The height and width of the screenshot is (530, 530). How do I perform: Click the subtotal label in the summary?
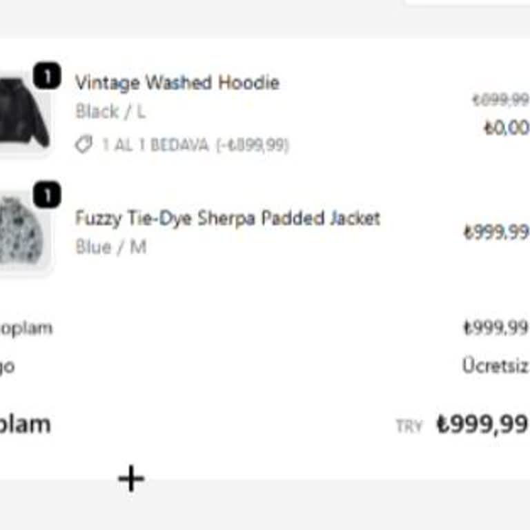click(26, 328)
